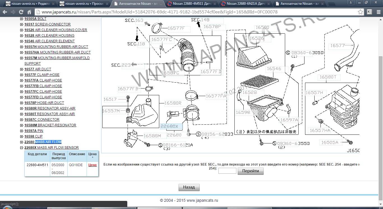Open the 16577FB CLAMP-HOSE list link

43,86
